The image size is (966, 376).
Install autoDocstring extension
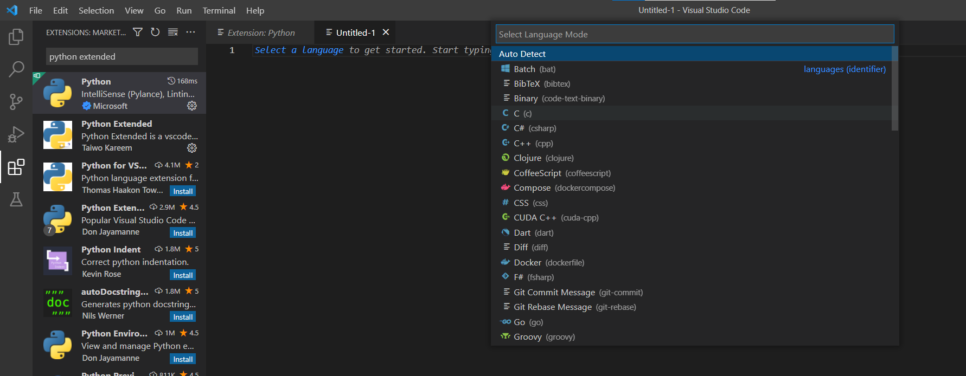pyautogui.click(x=183, y=317)
